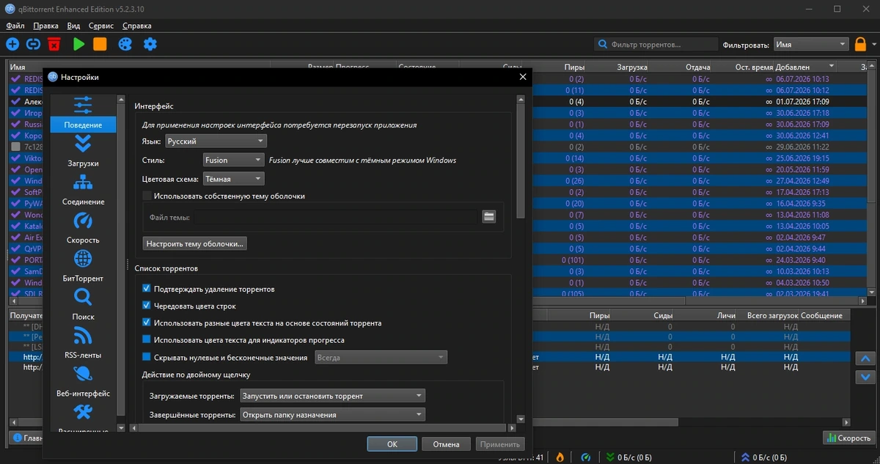This screenshot has height=464, width=880.
Task: Open the Справка menu
Action: [x=137, y=26]
